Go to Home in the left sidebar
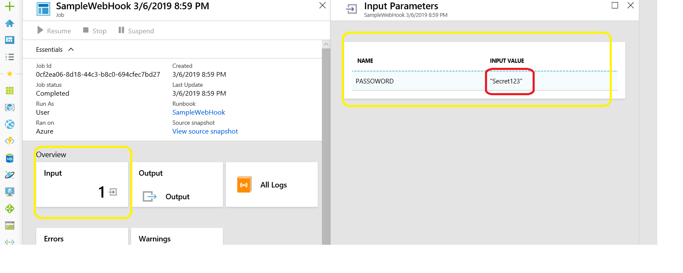The width and height of the screenshot is (683, 273). pos(9,23)
